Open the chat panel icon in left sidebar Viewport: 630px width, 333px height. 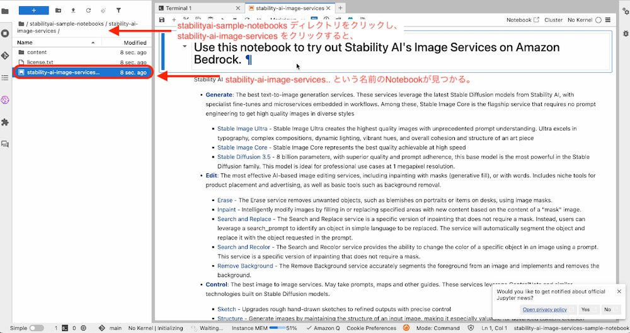coord(5,145)
